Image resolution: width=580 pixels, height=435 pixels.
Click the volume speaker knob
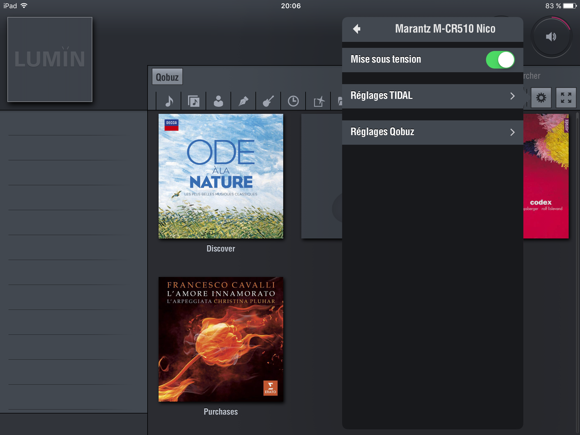click(551, 37)
